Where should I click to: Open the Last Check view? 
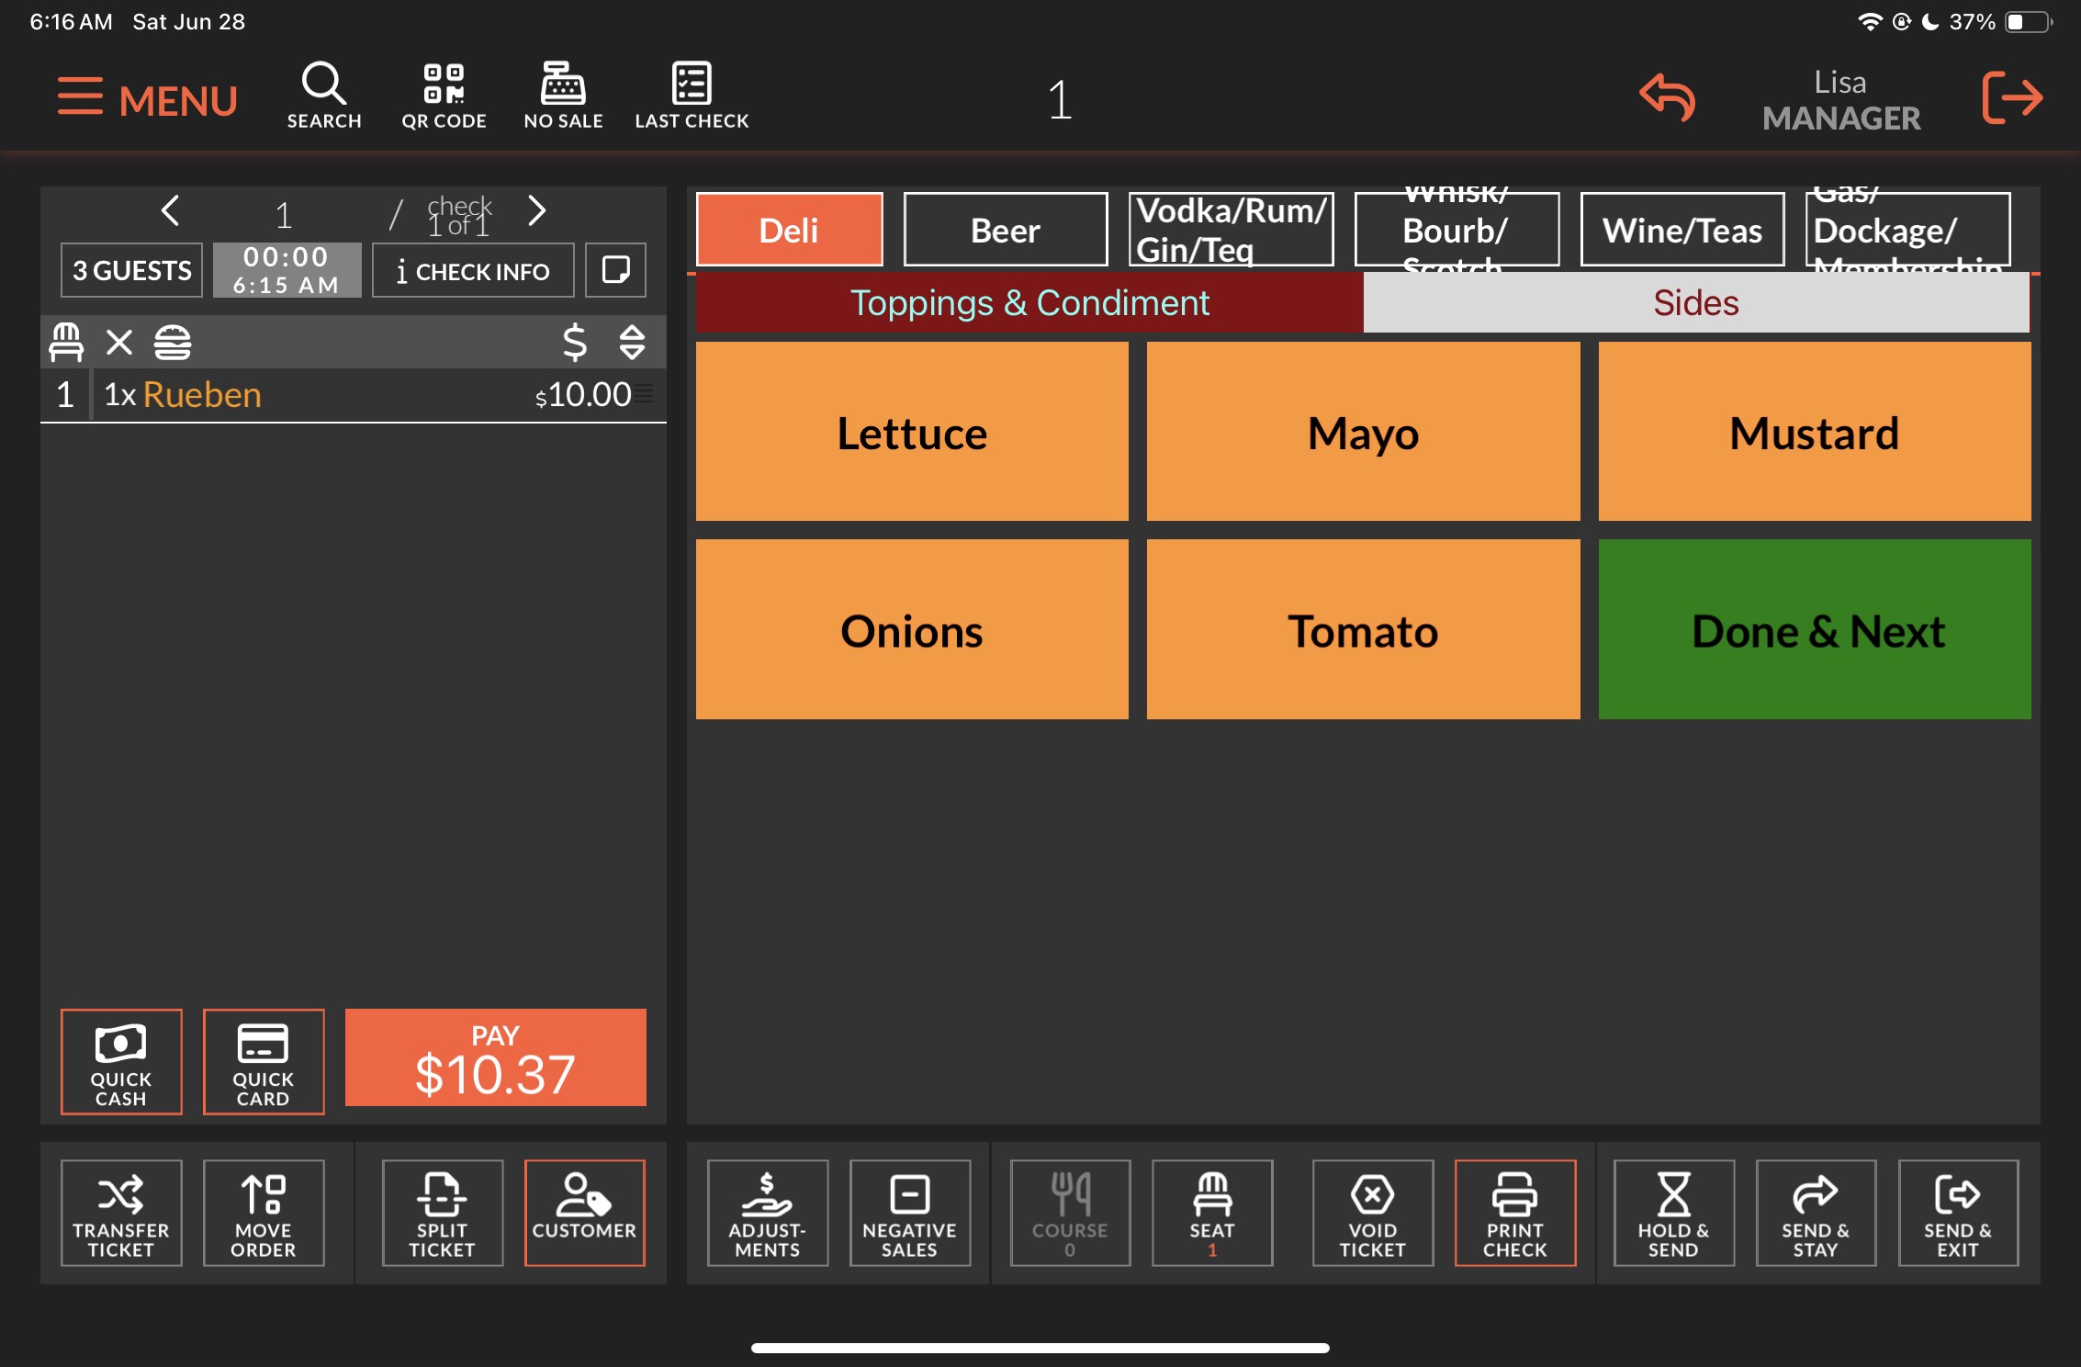tap(692, 95)
